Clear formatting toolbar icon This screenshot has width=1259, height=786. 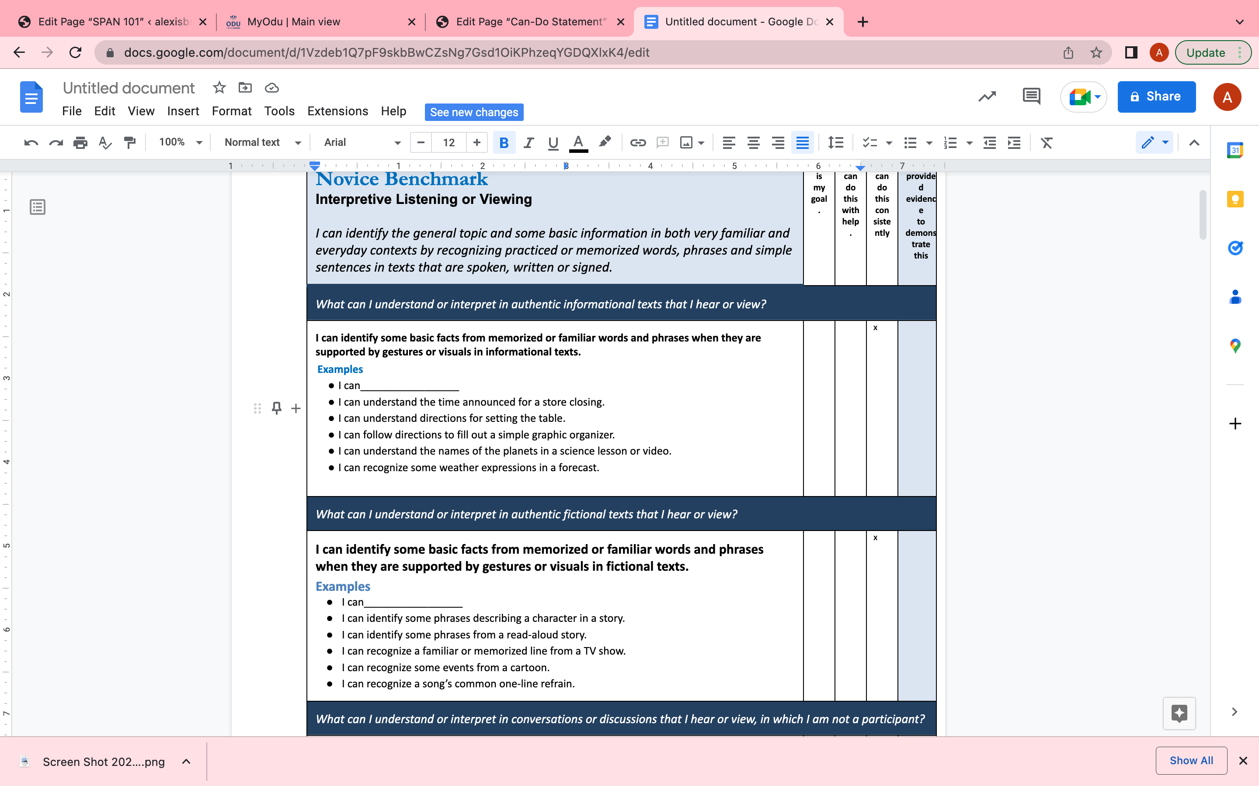1047,142
